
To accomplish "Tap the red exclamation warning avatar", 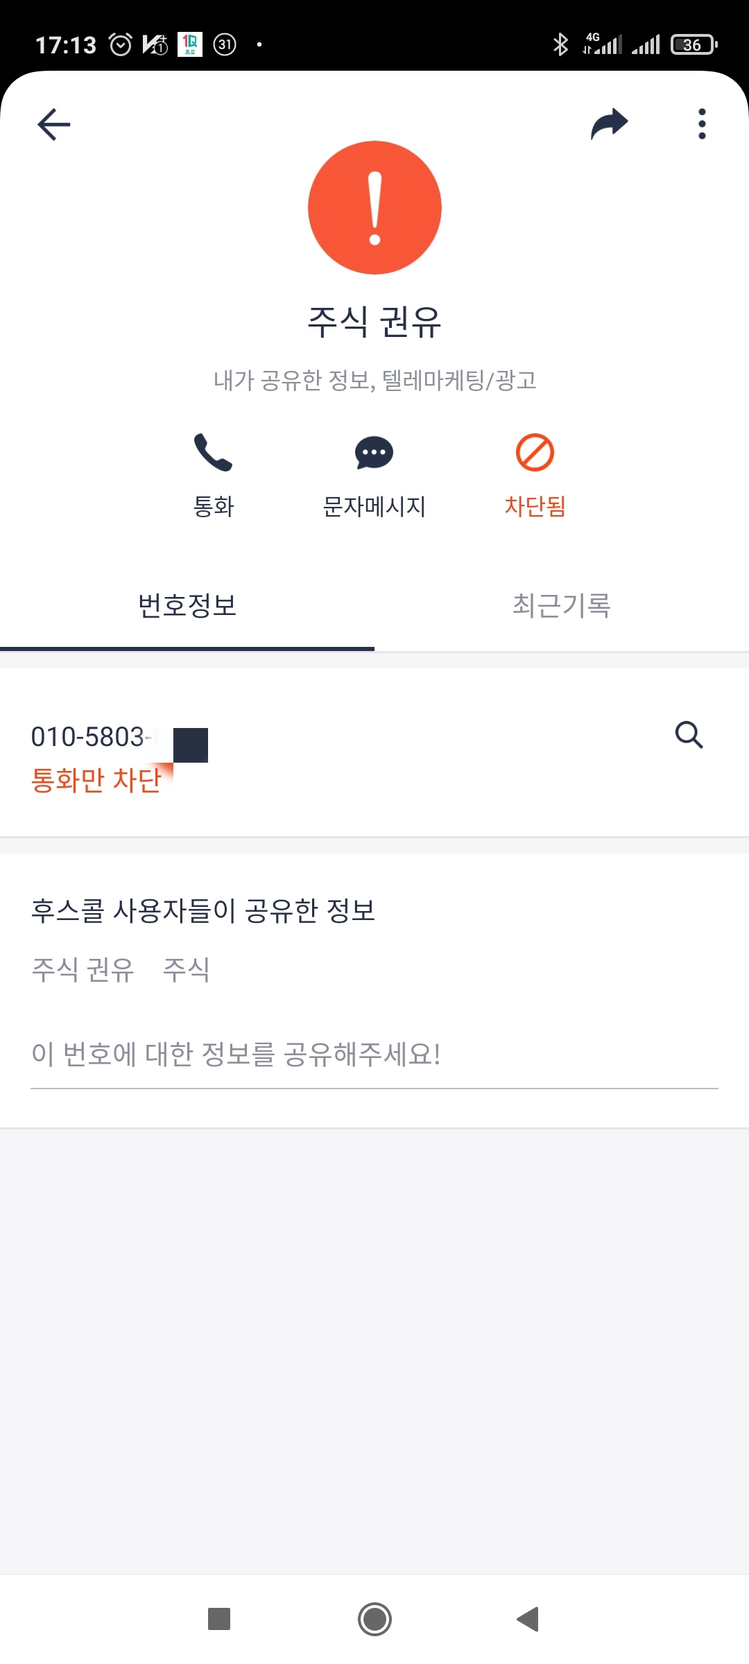I will 374,208.
